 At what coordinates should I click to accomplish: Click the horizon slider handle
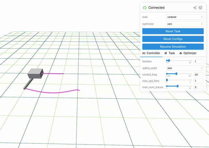169,60
